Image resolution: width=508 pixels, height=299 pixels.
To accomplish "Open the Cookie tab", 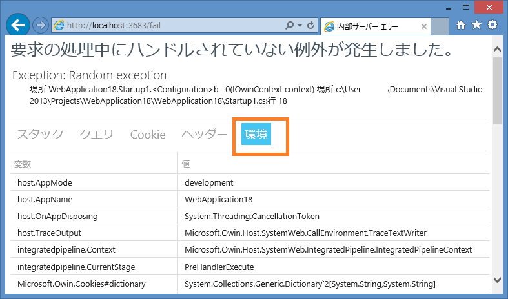I will (x=148, y=135).
